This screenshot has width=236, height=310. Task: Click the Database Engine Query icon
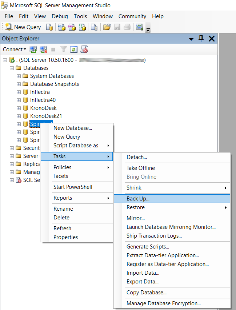(49, 27)
